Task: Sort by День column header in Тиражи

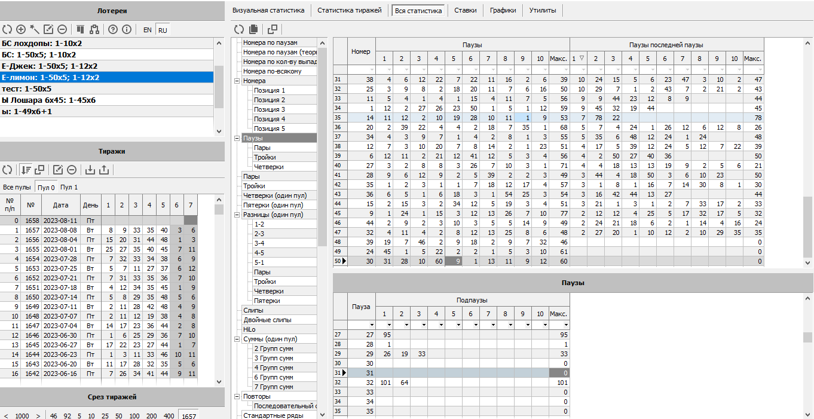Action: pyautogui.click(x=91, y=205)
